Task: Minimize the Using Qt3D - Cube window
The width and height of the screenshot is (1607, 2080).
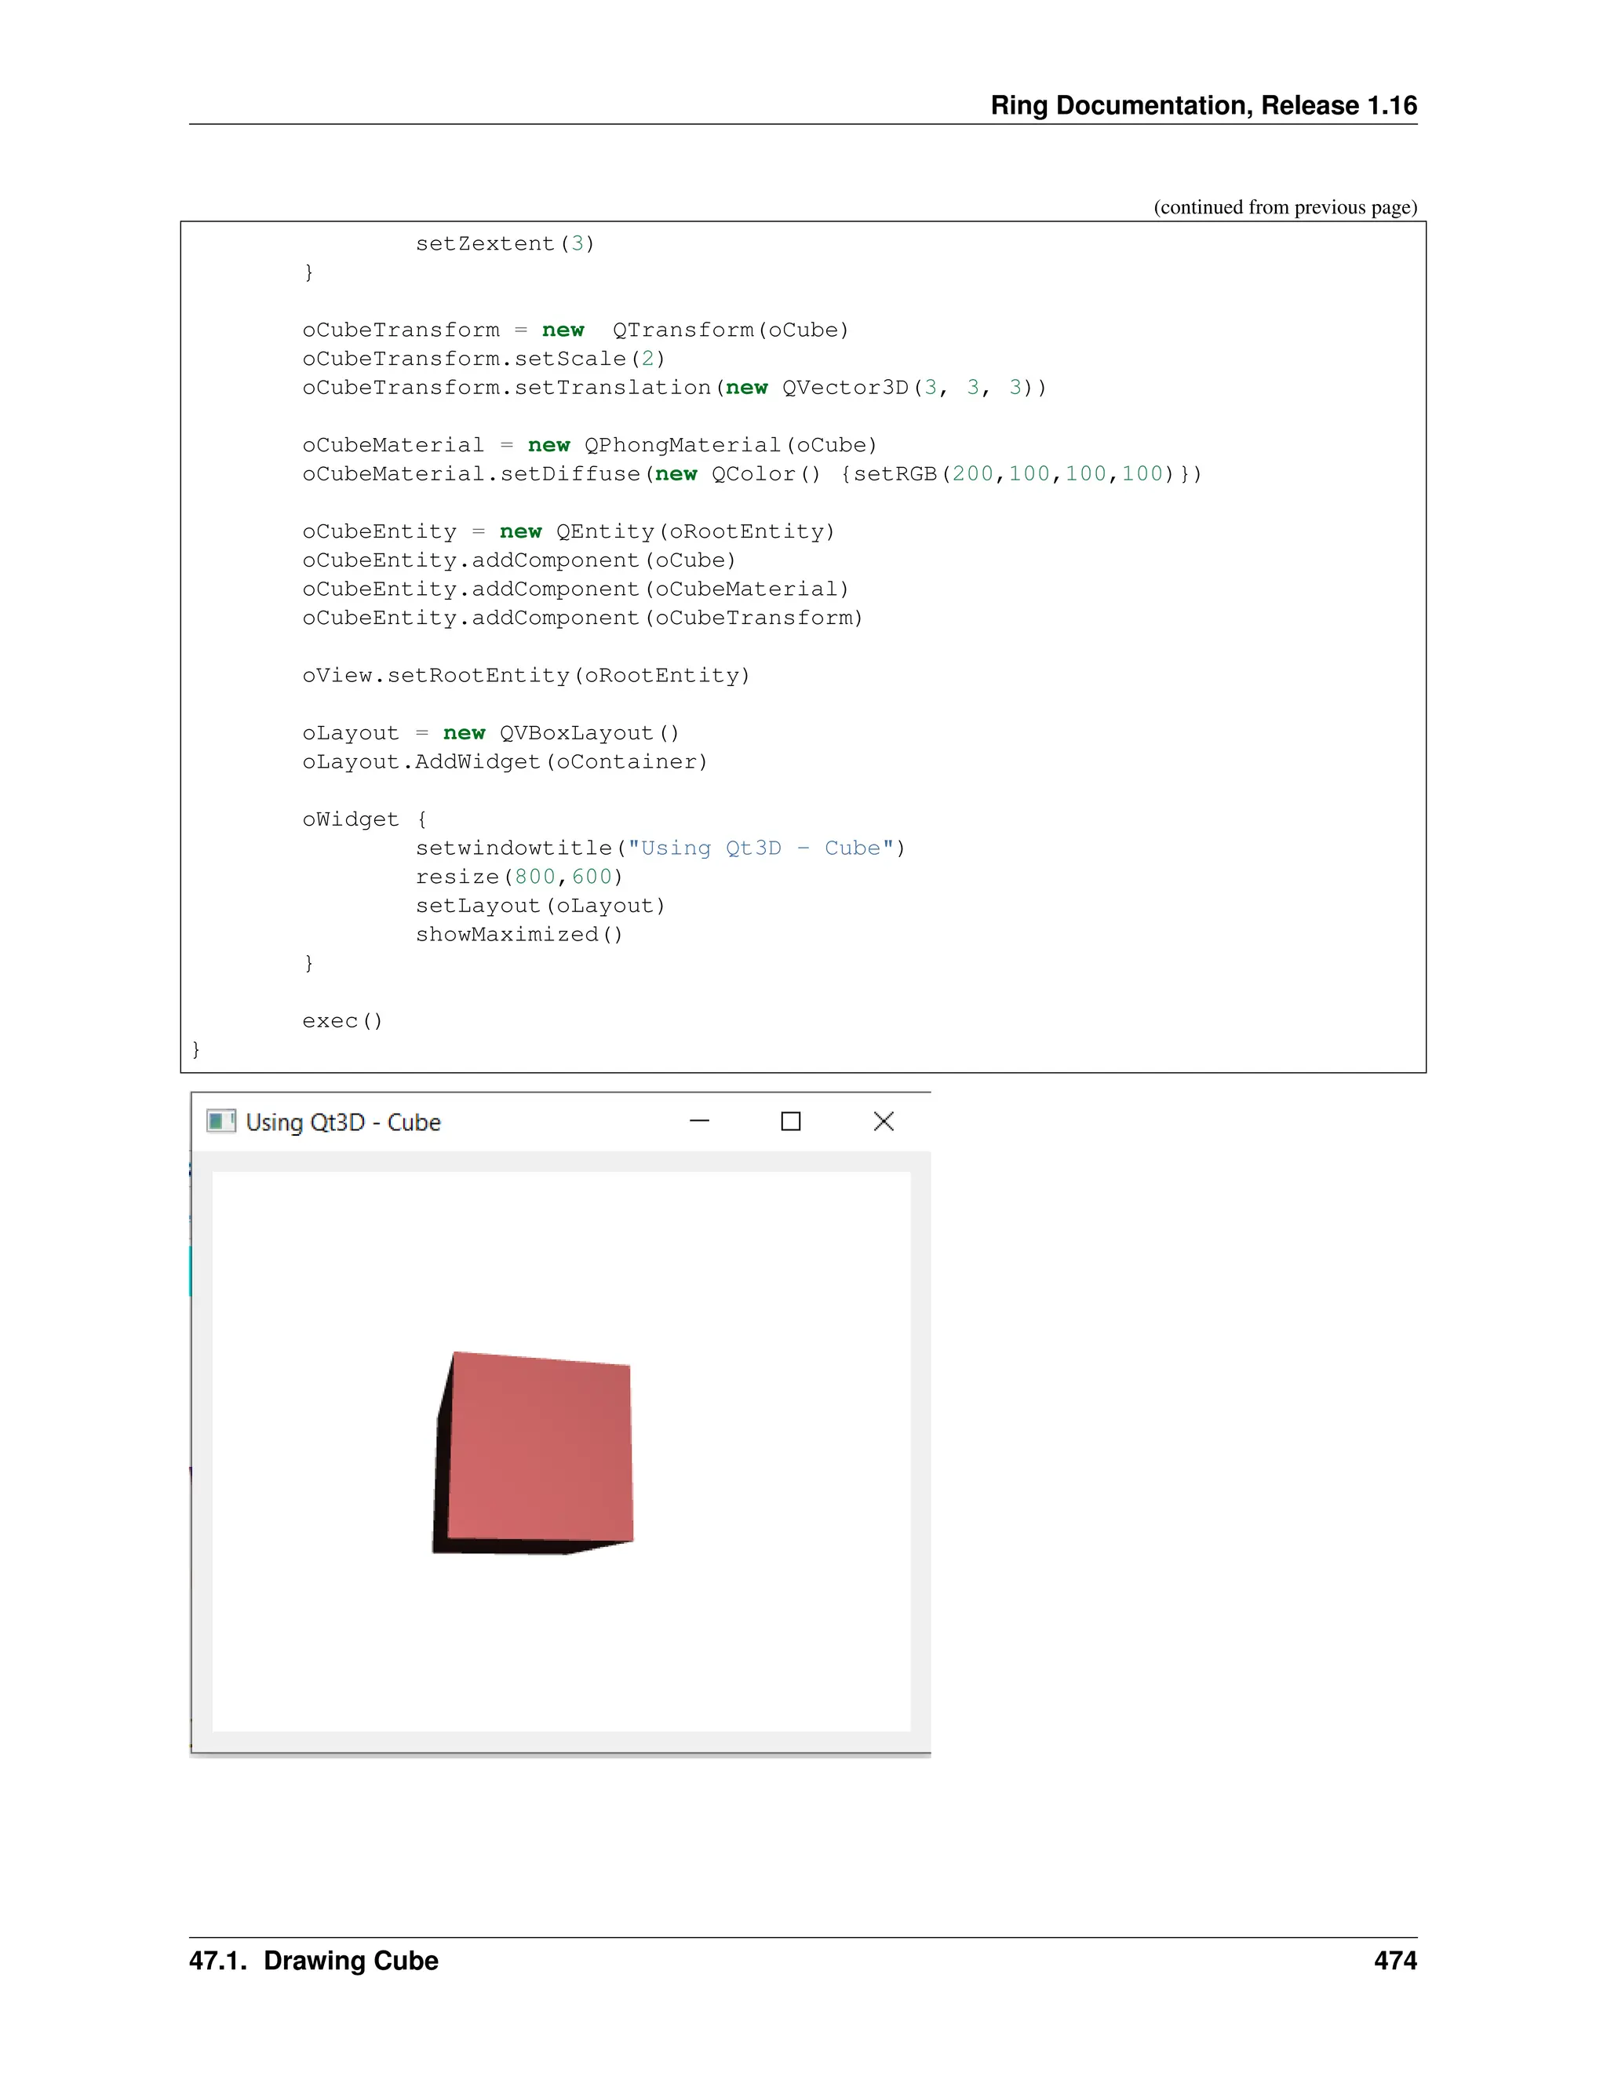Action: (699, 1121)
